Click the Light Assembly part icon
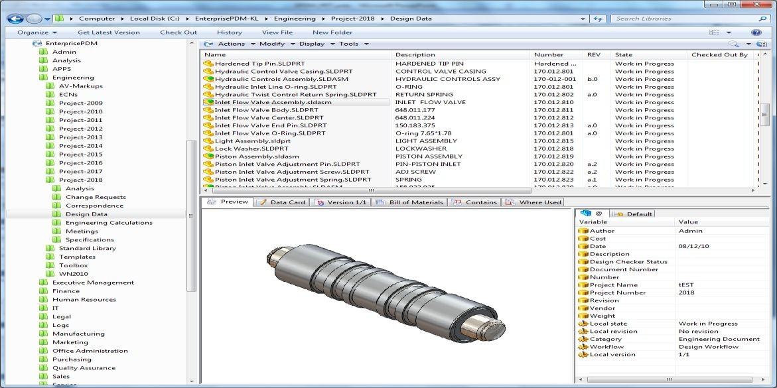This screenshot has width=777, height=388. pos(208,141)
